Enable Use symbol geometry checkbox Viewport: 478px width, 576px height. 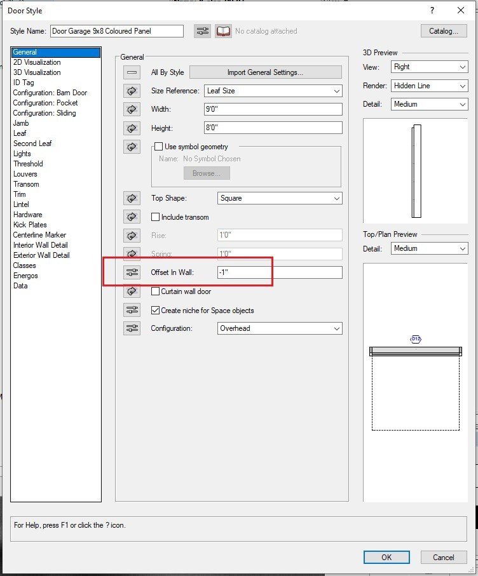(158, 147)
